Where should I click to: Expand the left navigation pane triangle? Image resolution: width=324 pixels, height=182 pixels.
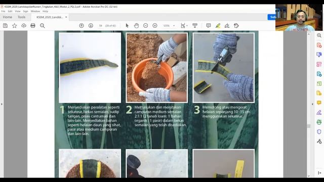pos(2,104)
